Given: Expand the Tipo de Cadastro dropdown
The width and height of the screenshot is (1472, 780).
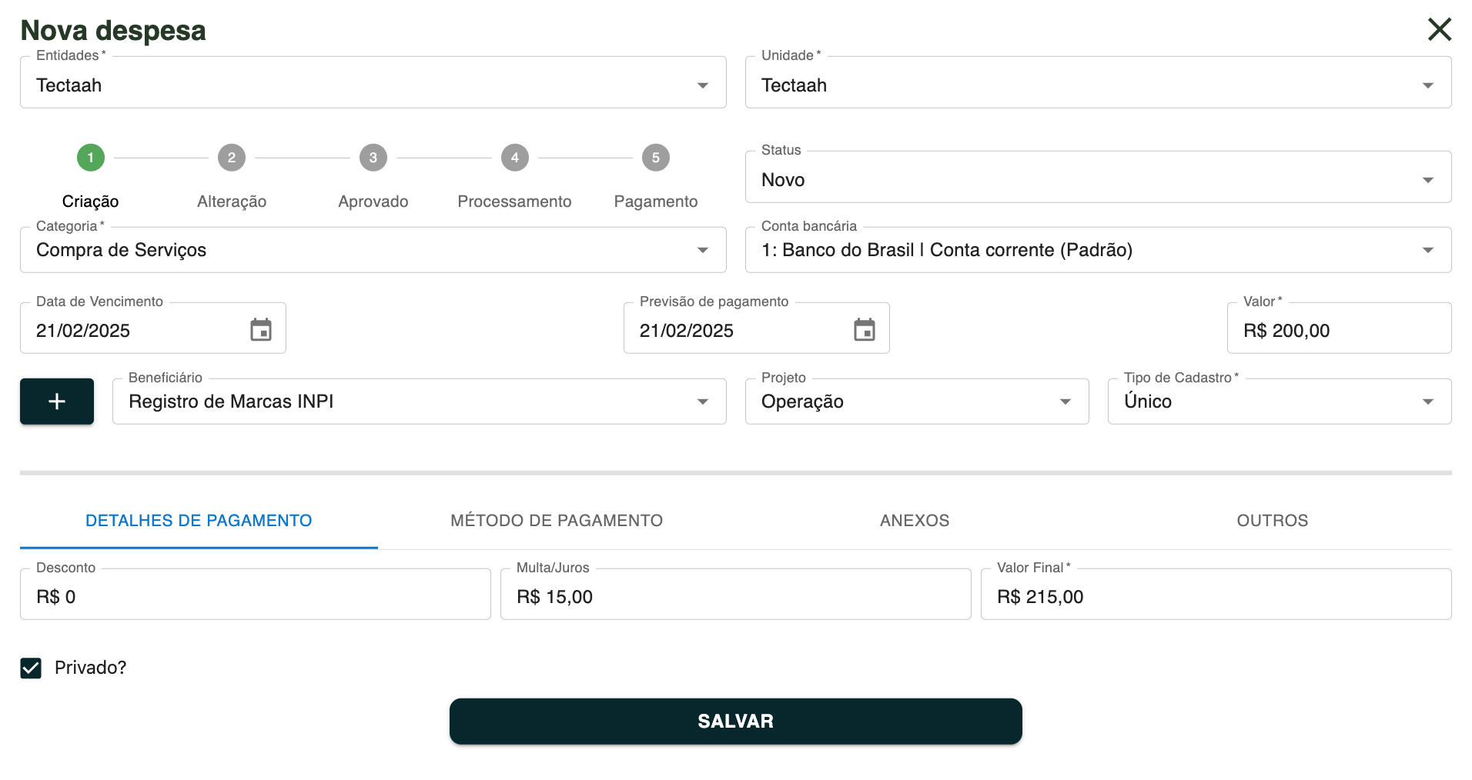Looking at the screenshot, I should [x=1427, y=402].
